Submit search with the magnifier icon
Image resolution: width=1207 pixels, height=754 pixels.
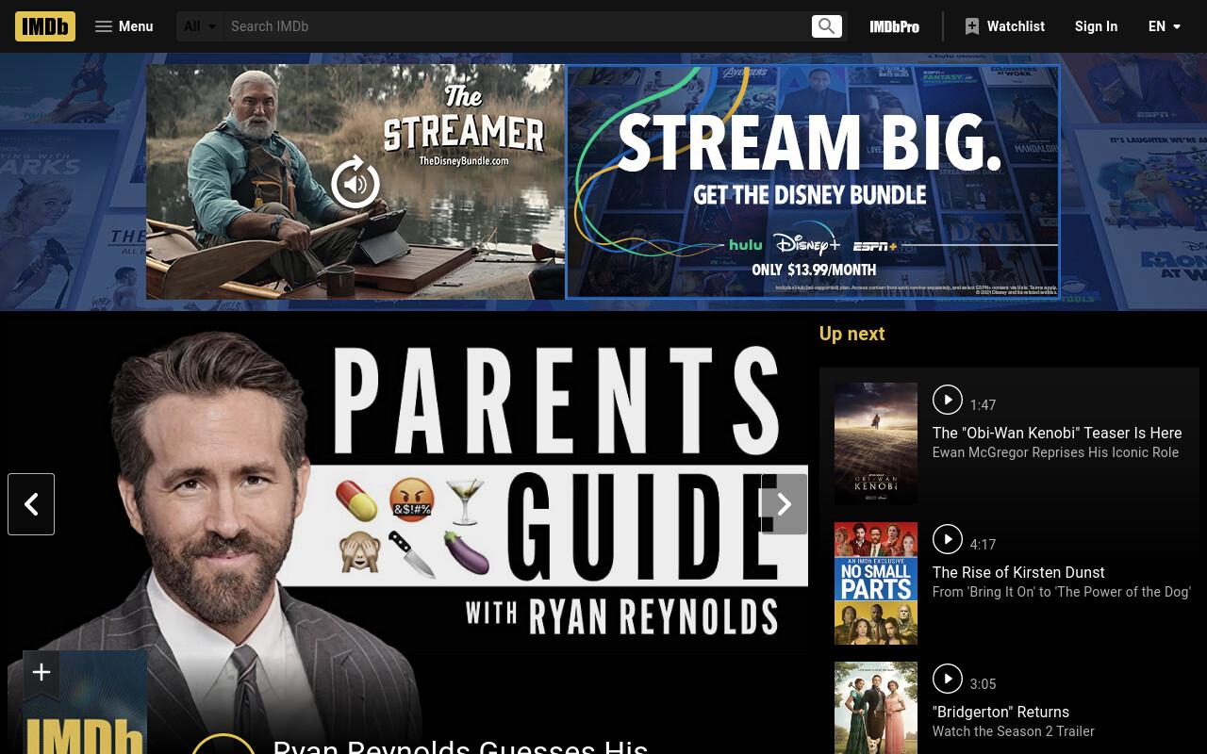tap(827, 26)
